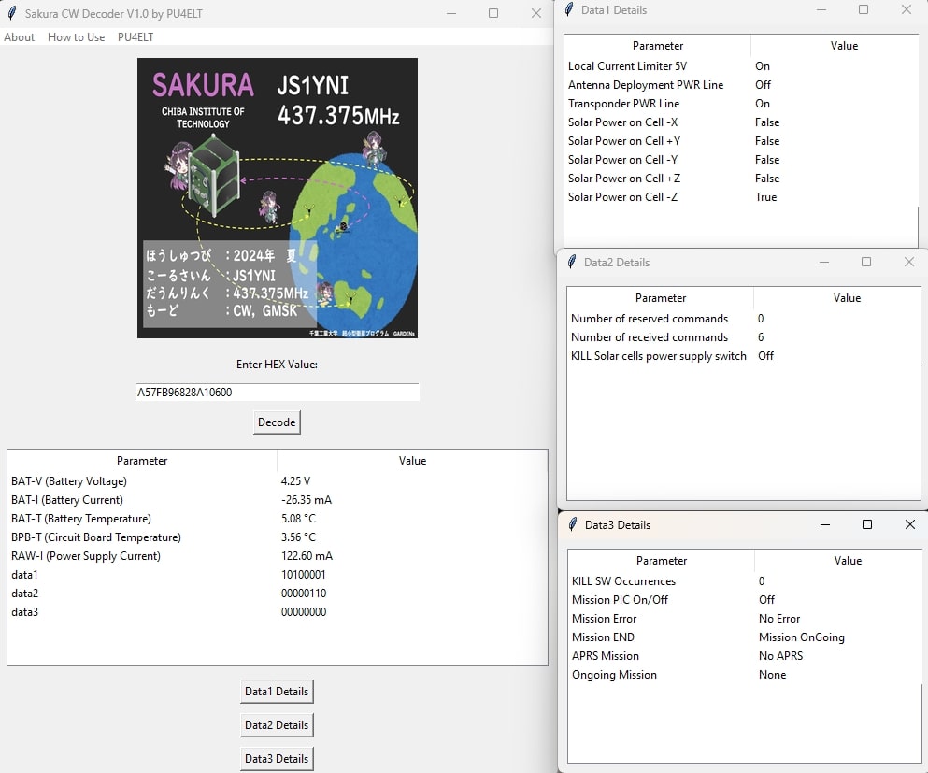Select the Ongoing Mission row
Image resolution: width=928 pixels, height=773 pixels.
pyautogui.click(x=745, y=675)
